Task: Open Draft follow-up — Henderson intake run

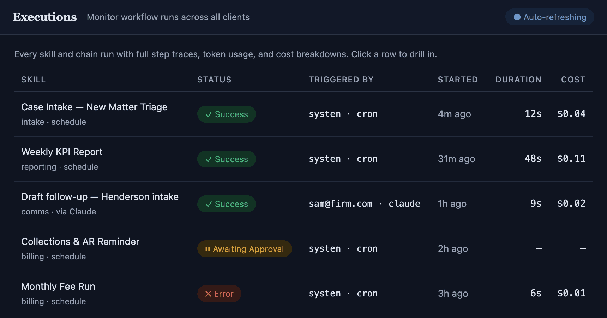Action: pyautogui.click(x=303, y=204)
